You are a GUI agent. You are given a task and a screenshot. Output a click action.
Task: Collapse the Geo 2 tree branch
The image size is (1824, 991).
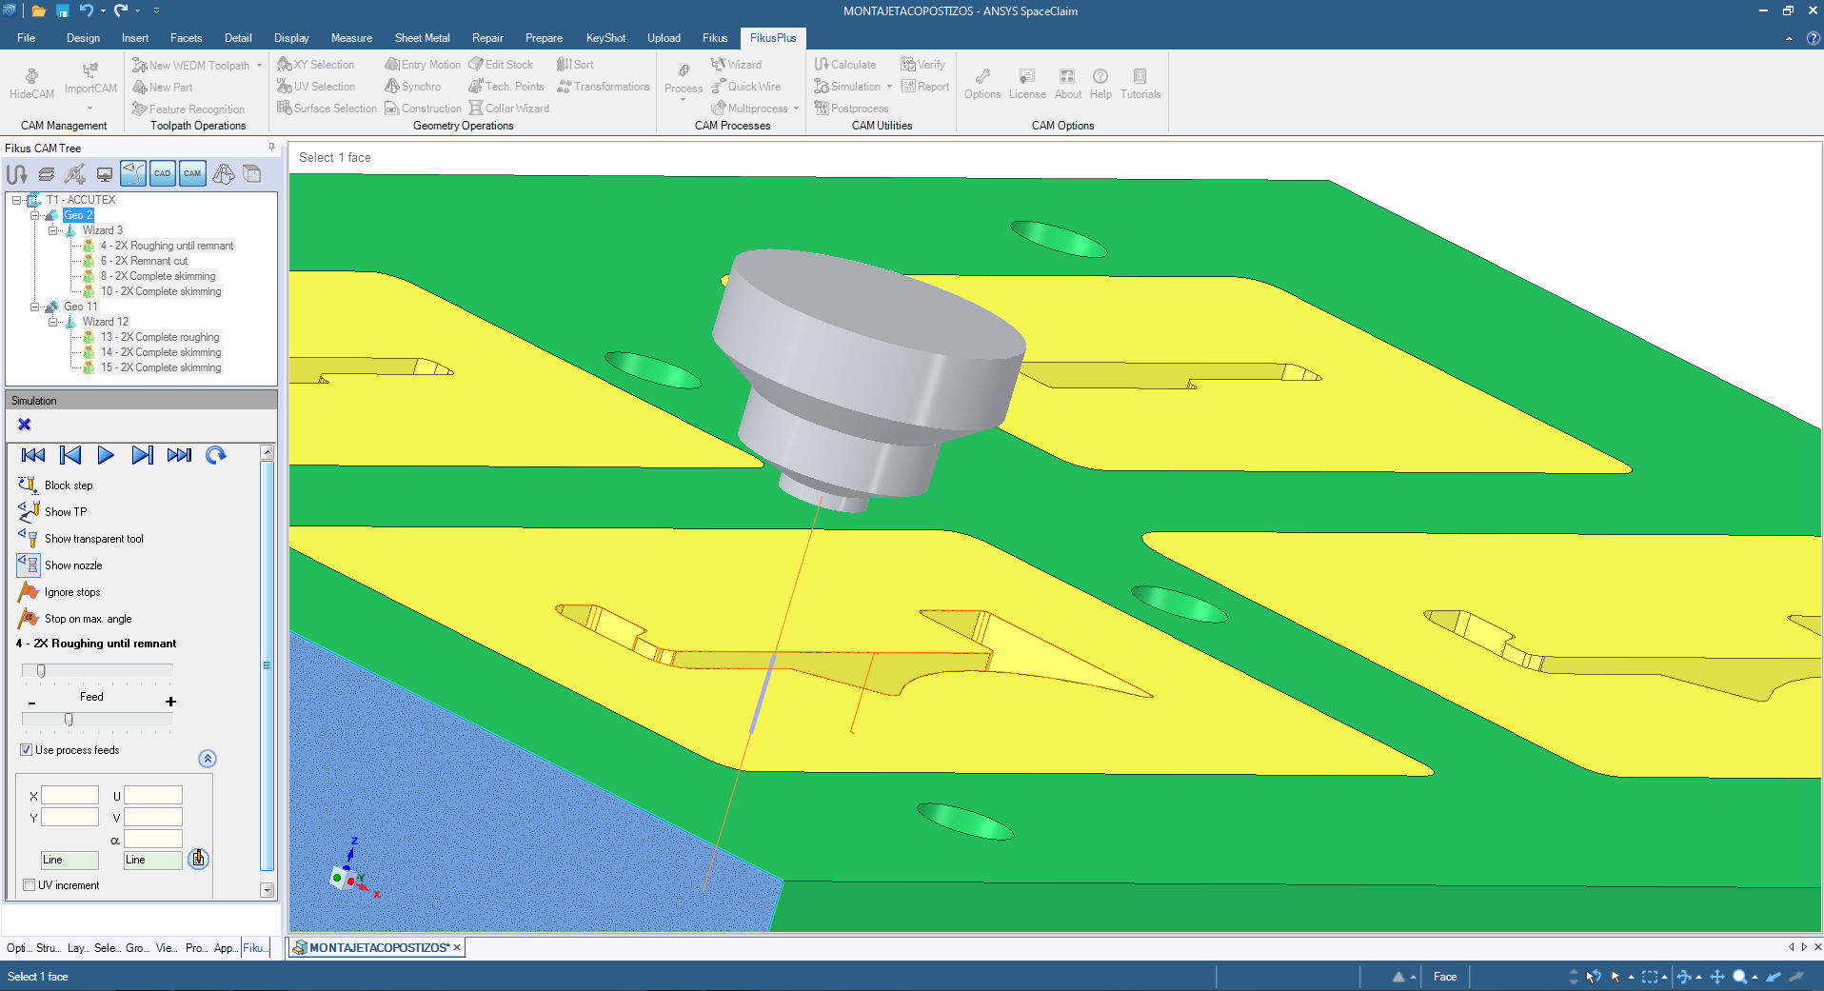[34, 215]
